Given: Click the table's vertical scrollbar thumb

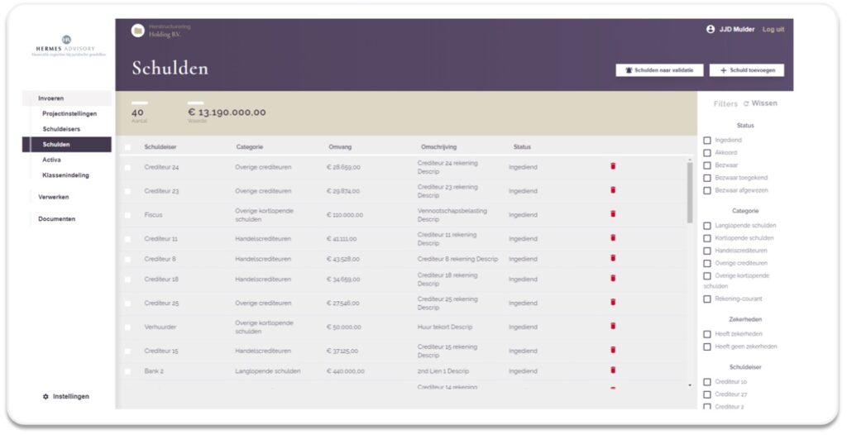Looking at the screenshot, I should (x=690, y=193).
